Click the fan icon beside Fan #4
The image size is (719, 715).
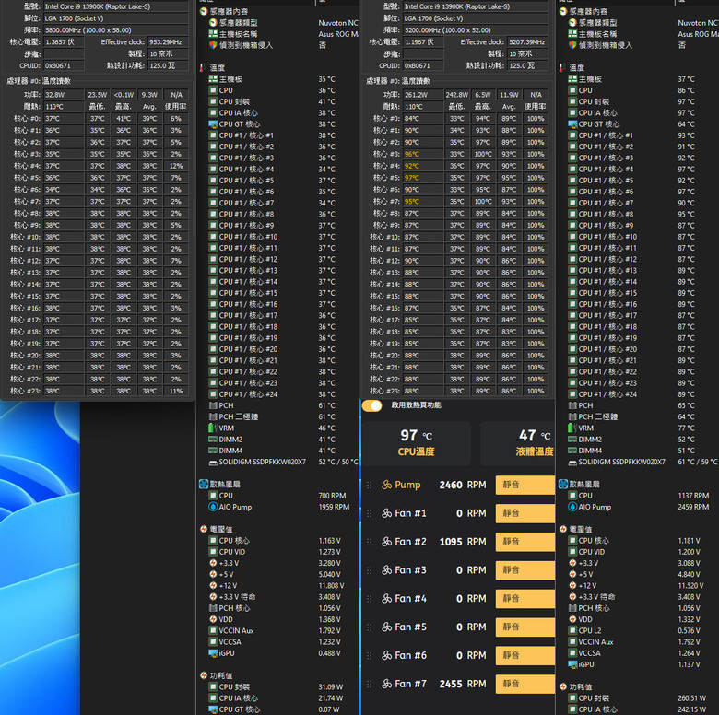pyautogui.click(x=387, y=599)
